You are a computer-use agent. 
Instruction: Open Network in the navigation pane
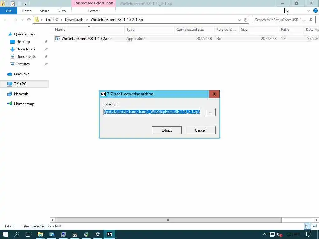click(21, 94)
